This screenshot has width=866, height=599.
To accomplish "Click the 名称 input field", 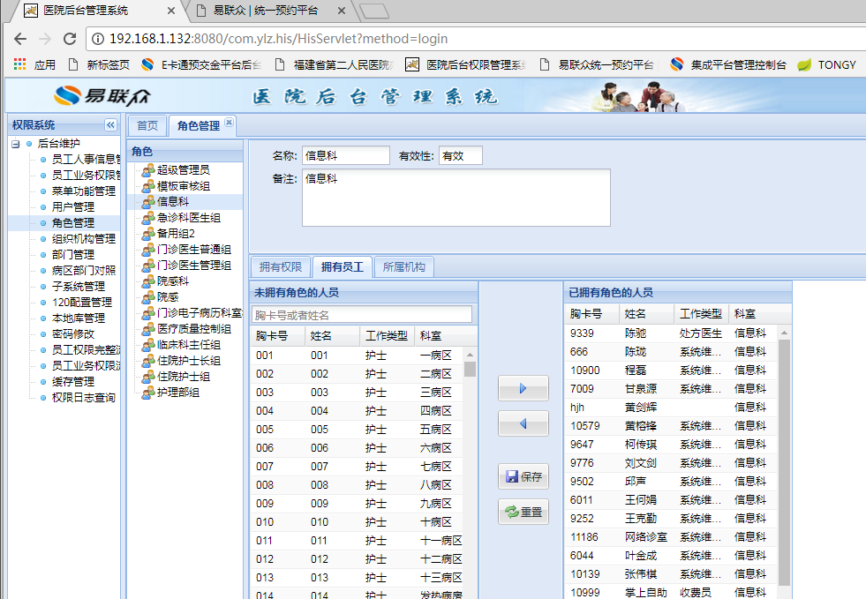I will pyautogui.click(x=346, y=155).
